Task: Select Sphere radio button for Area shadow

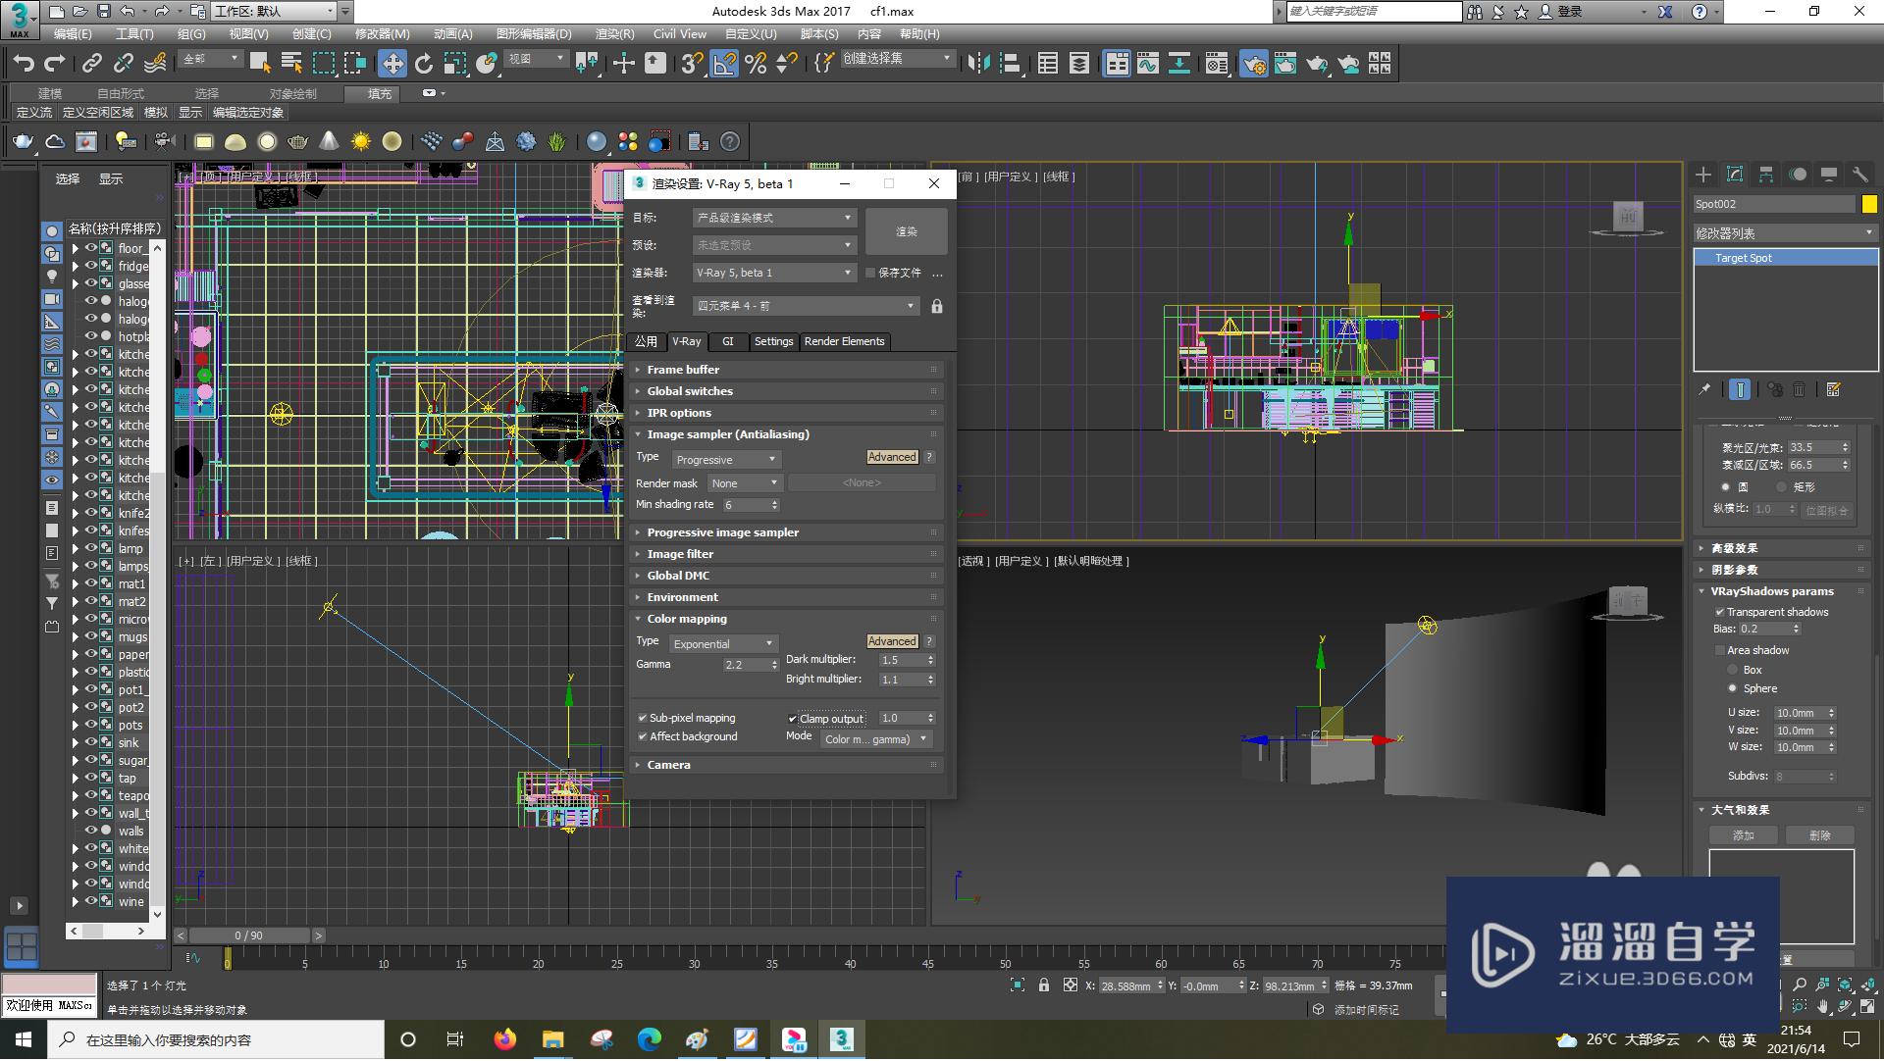Action: (x=1733, y=687)
